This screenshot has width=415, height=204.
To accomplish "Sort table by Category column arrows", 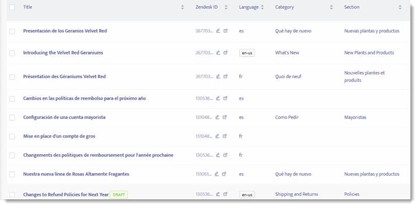I will pos(331,7).
